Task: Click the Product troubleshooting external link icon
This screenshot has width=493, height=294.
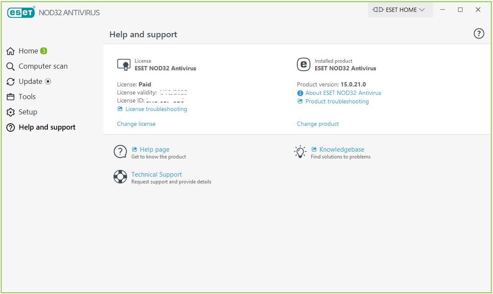Action: [x=300, y=101]
